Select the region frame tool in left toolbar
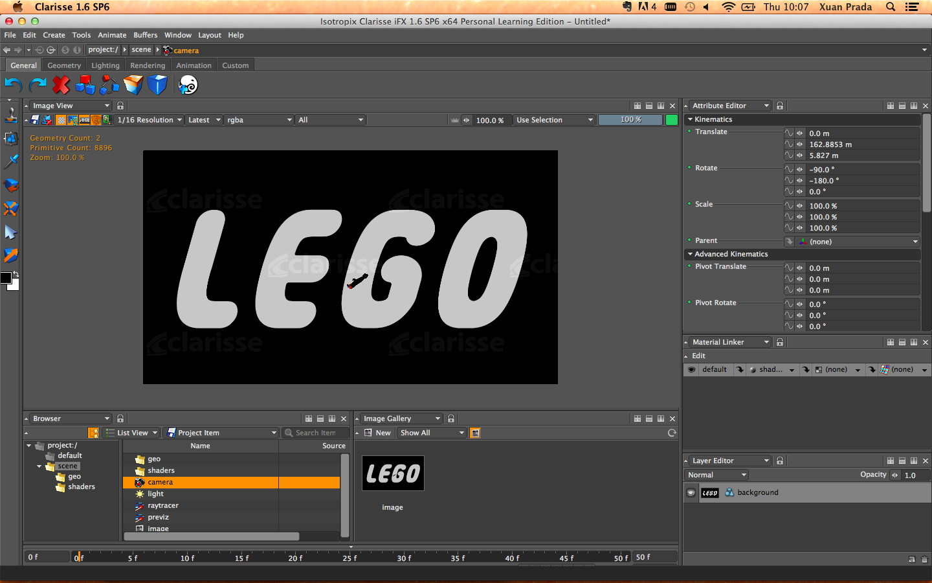Viewport: 932px width, 583px height. [x=10, y=138]
